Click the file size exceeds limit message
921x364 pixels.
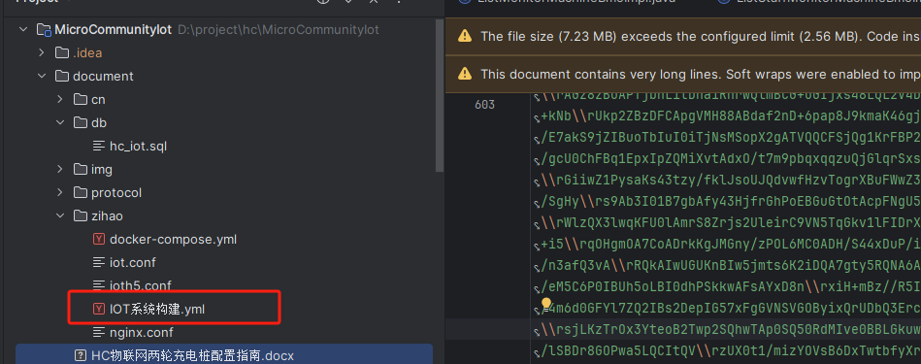point(701,36)
